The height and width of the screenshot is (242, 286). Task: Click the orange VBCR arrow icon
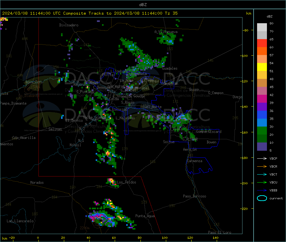262,166
